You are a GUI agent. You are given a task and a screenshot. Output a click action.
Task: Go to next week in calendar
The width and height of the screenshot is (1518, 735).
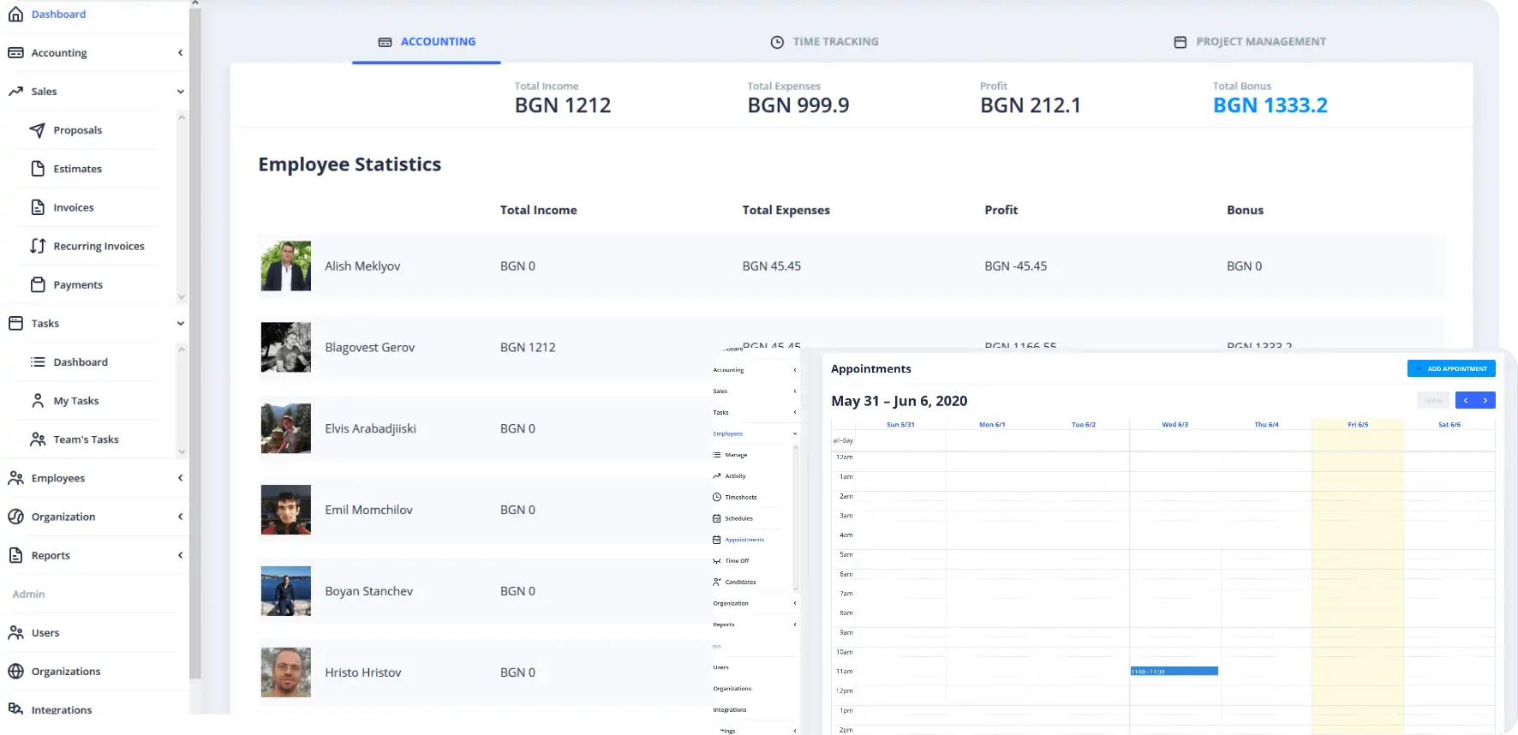click(1485, 400)
